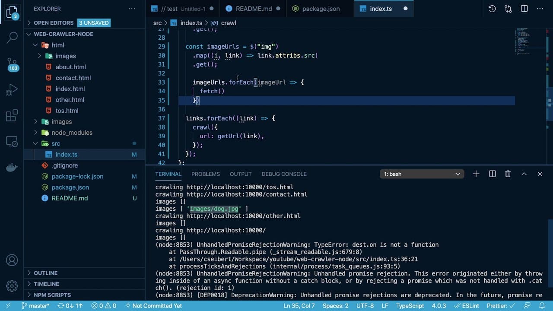553x311 pixels.
Task: Expand the node_modules folder
Action: point(72,133)
